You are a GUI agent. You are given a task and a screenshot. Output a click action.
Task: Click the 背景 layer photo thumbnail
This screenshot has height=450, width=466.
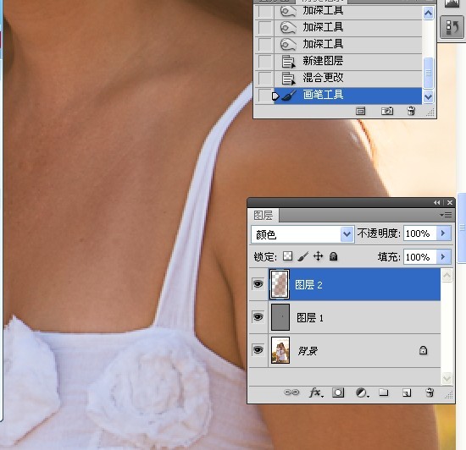pyautogui.click(x=280, y=350)
